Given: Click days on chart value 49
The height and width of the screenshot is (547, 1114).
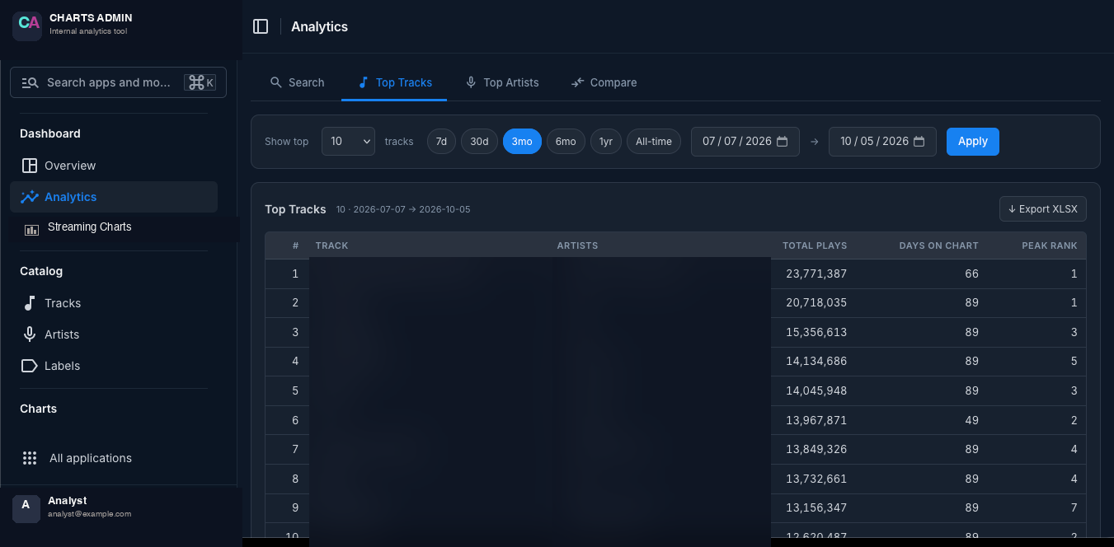Looking at the screenshot, I should (971, 420).
